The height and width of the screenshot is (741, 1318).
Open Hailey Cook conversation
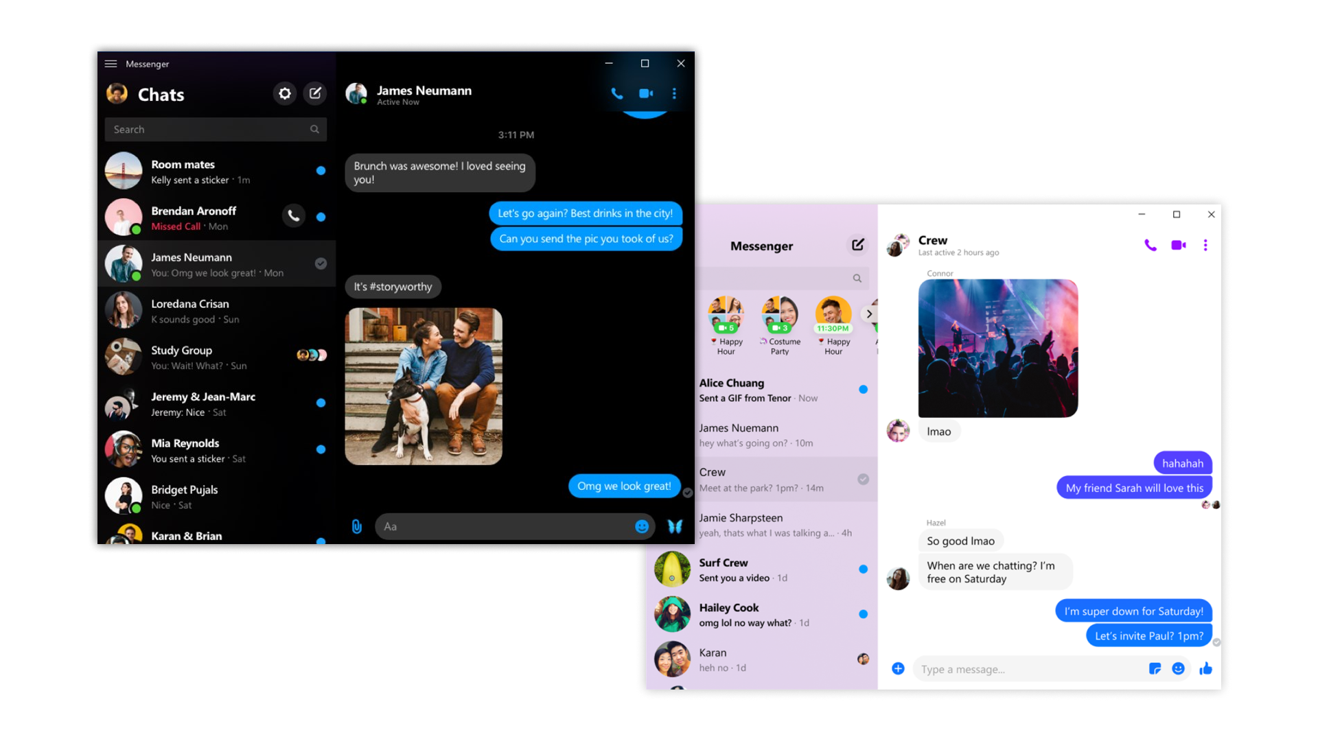[x=762, y=615]
